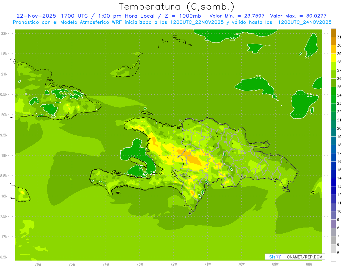The image size is (347, 268).
Task: Pick gray legend swatch between 6 and 7
Action: click(333, 240)
